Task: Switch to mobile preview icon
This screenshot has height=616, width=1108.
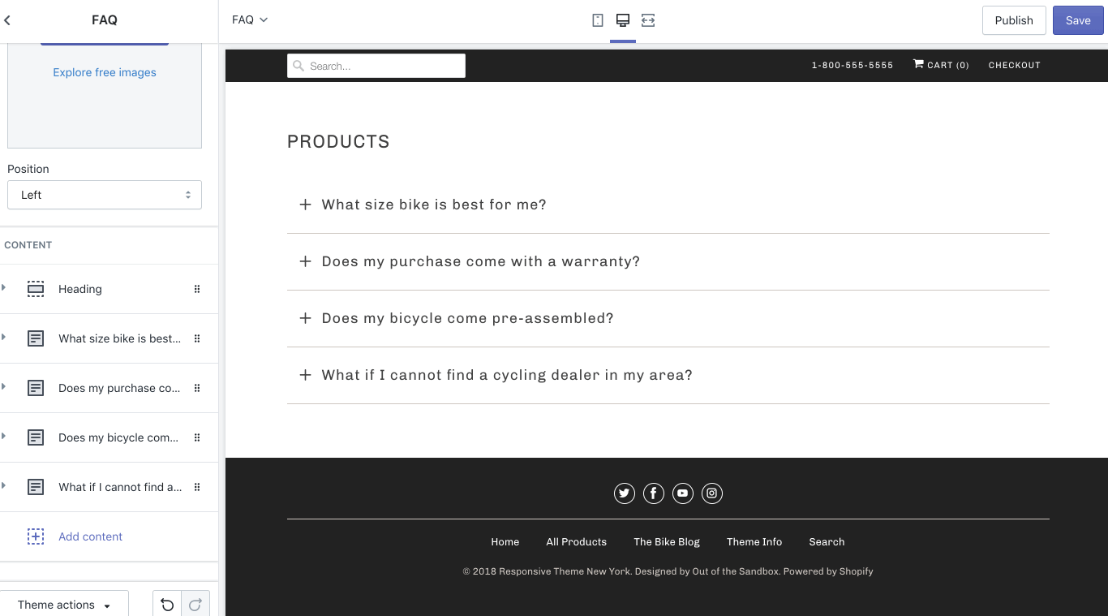Action: [598, 20]
